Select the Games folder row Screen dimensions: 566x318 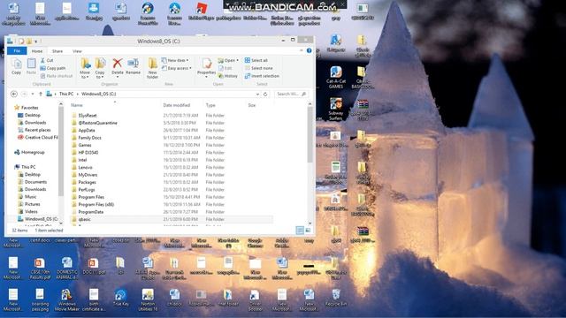tap(171, 145)
